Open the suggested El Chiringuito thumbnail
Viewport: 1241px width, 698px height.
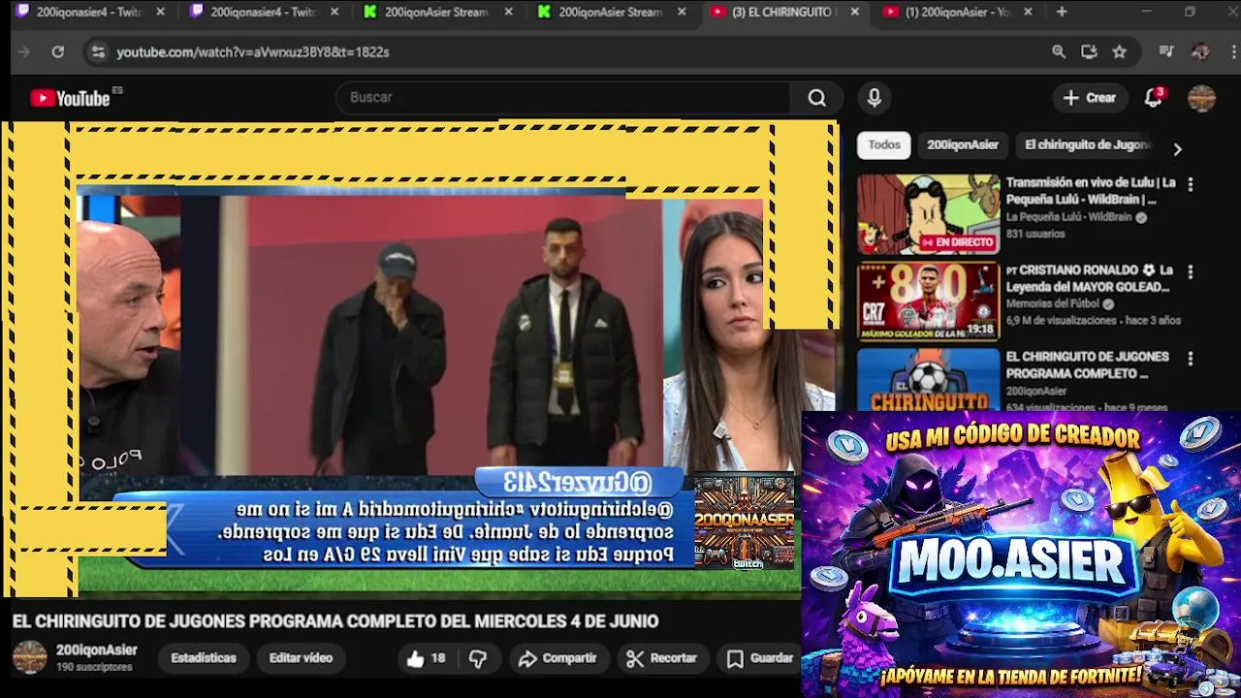pos(928,379)
